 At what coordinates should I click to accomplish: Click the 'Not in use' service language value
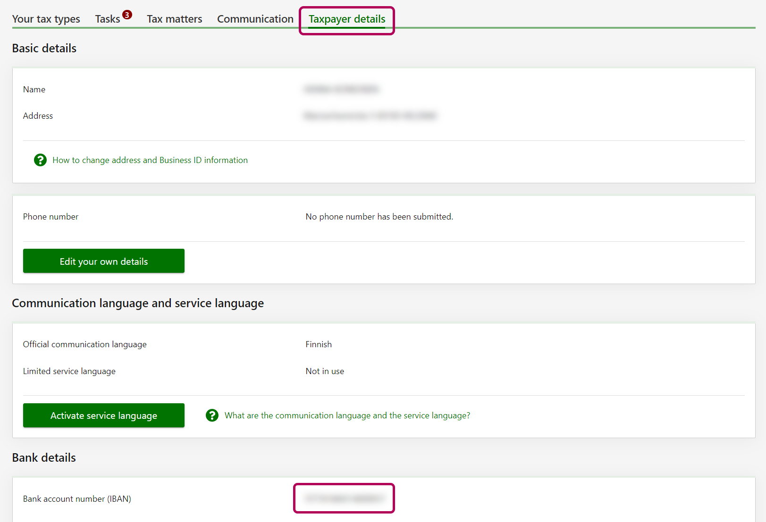point(325,371)
